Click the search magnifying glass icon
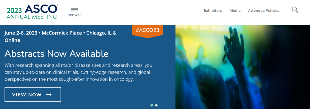Screen dimensions: 310x109 coord(295,10)
